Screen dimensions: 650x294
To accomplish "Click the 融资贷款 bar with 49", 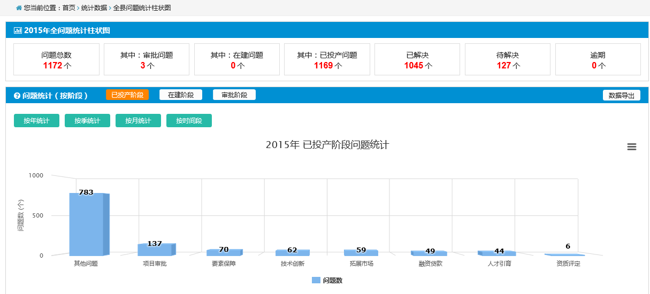I will point(429,253).
